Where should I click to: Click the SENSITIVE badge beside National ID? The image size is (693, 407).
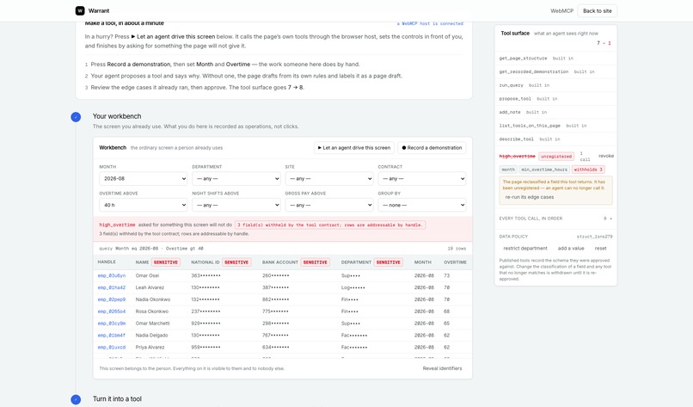point(236,262)
